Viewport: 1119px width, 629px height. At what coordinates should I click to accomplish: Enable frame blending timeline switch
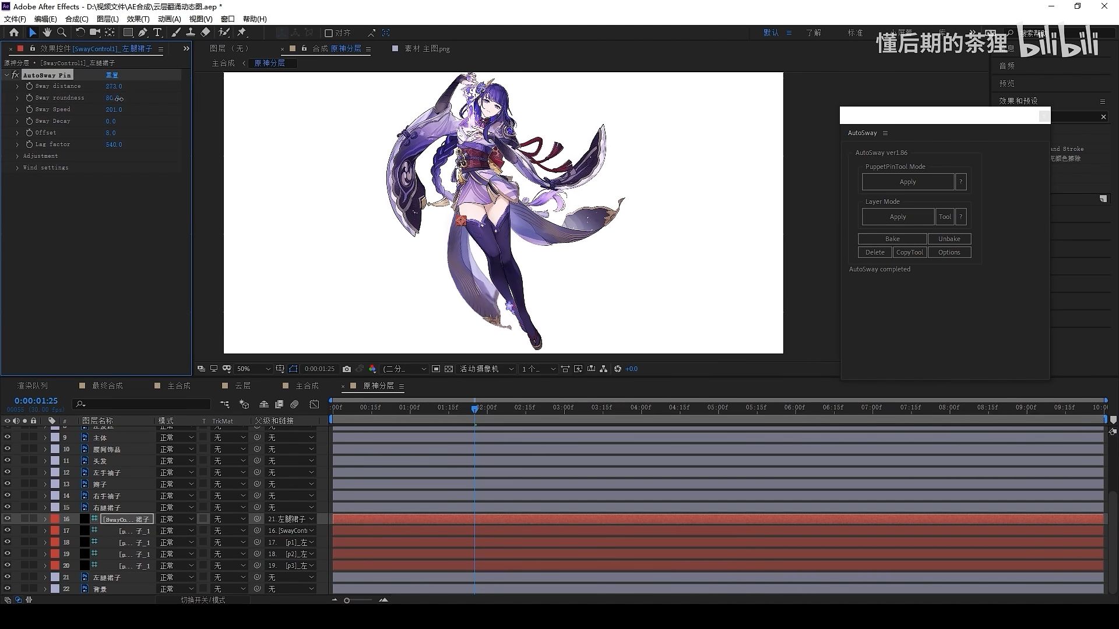pos(279,404)
